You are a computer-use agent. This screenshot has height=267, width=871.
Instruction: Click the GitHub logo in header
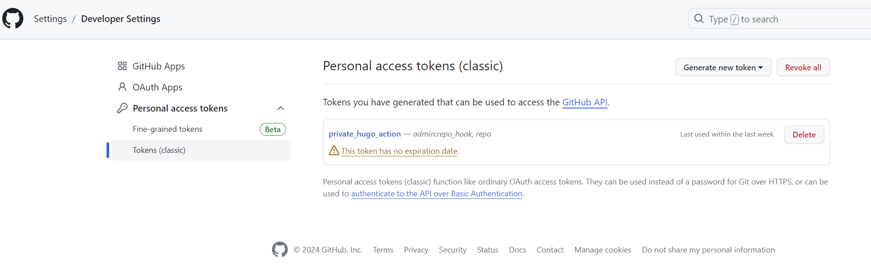click(x=13, y=18)
